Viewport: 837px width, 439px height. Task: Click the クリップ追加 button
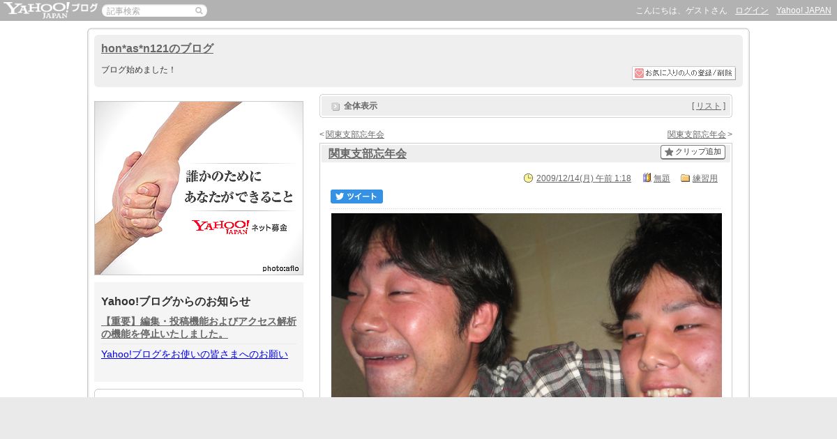(x=693, y=152)
